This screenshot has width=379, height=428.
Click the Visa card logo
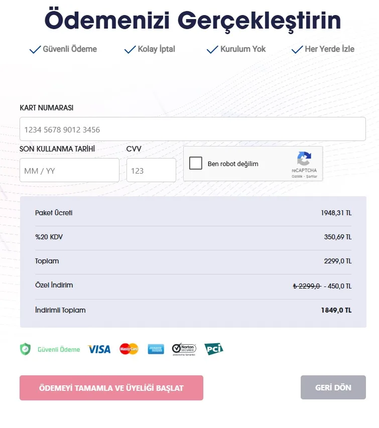[99, 349]
